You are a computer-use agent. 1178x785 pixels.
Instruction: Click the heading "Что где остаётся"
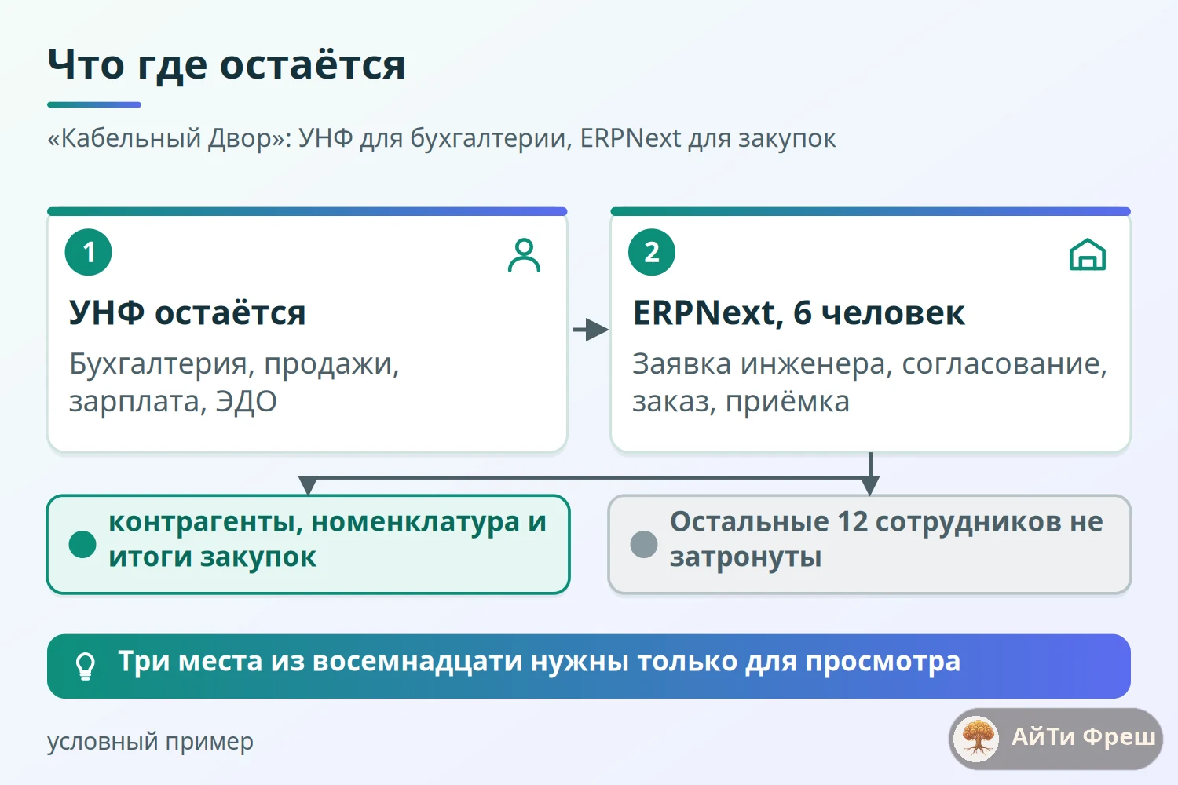(226, 64)
